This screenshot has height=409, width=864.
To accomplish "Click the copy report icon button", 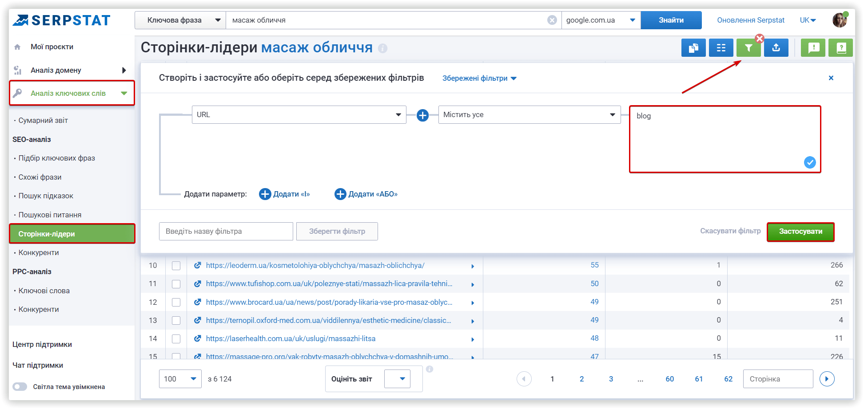I will (693, 48).
